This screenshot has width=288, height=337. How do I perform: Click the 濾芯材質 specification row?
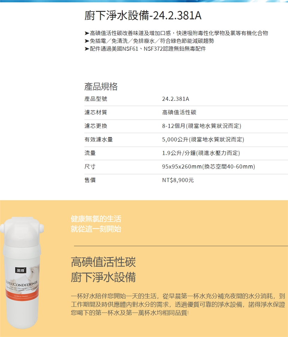[x=186, y=113]
